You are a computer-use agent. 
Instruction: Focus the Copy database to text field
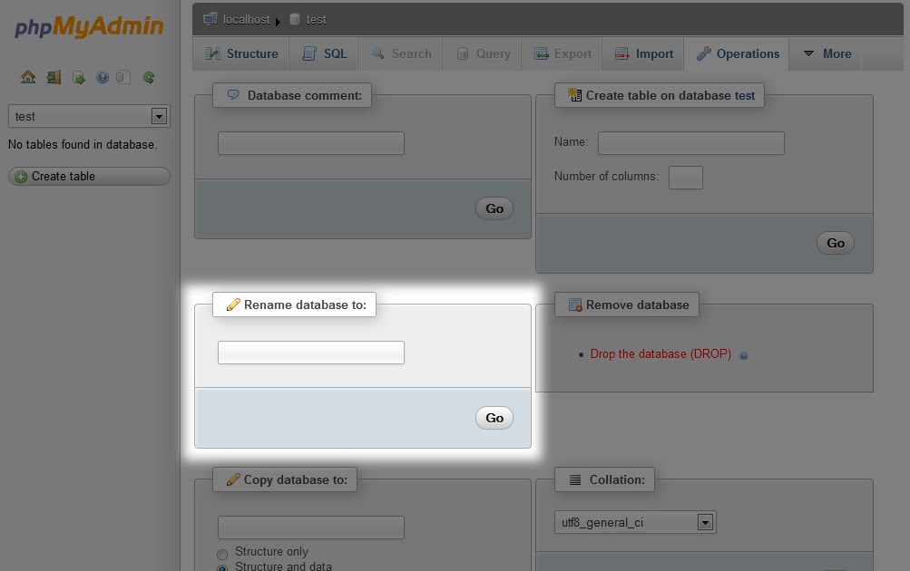[311, 527]
